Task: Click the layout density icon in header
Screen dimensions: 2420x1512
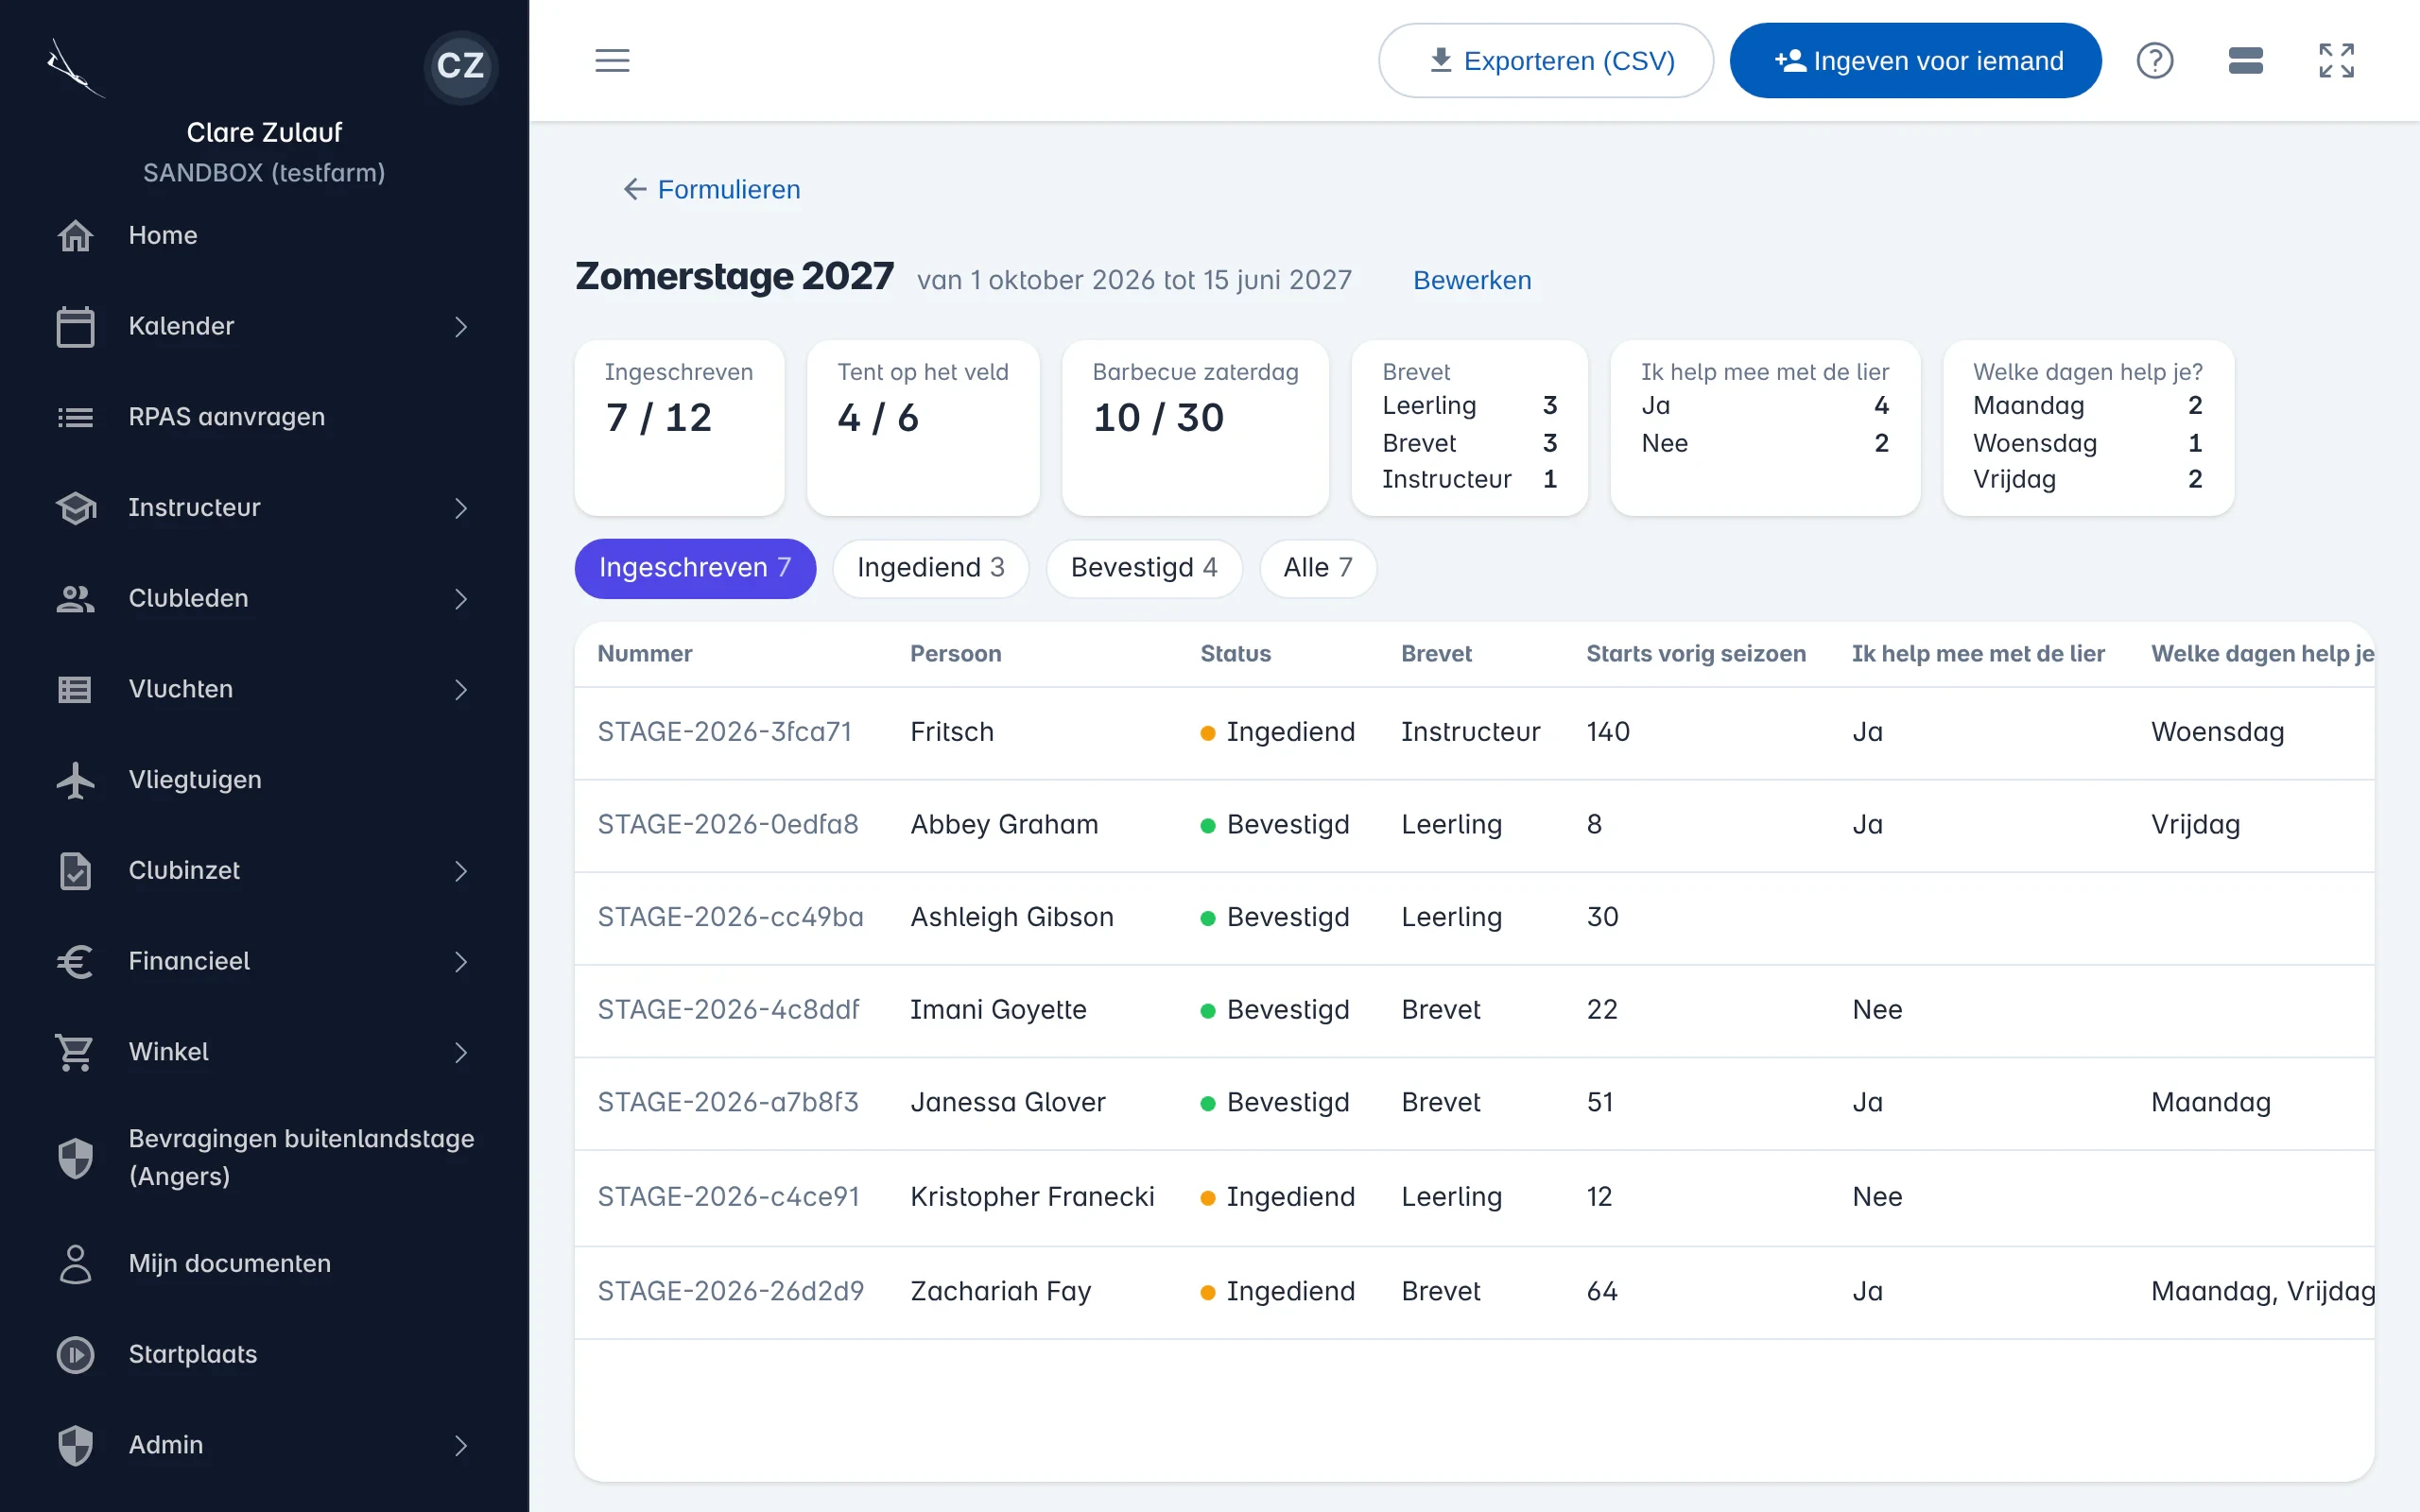Action: click(2245, 61)
